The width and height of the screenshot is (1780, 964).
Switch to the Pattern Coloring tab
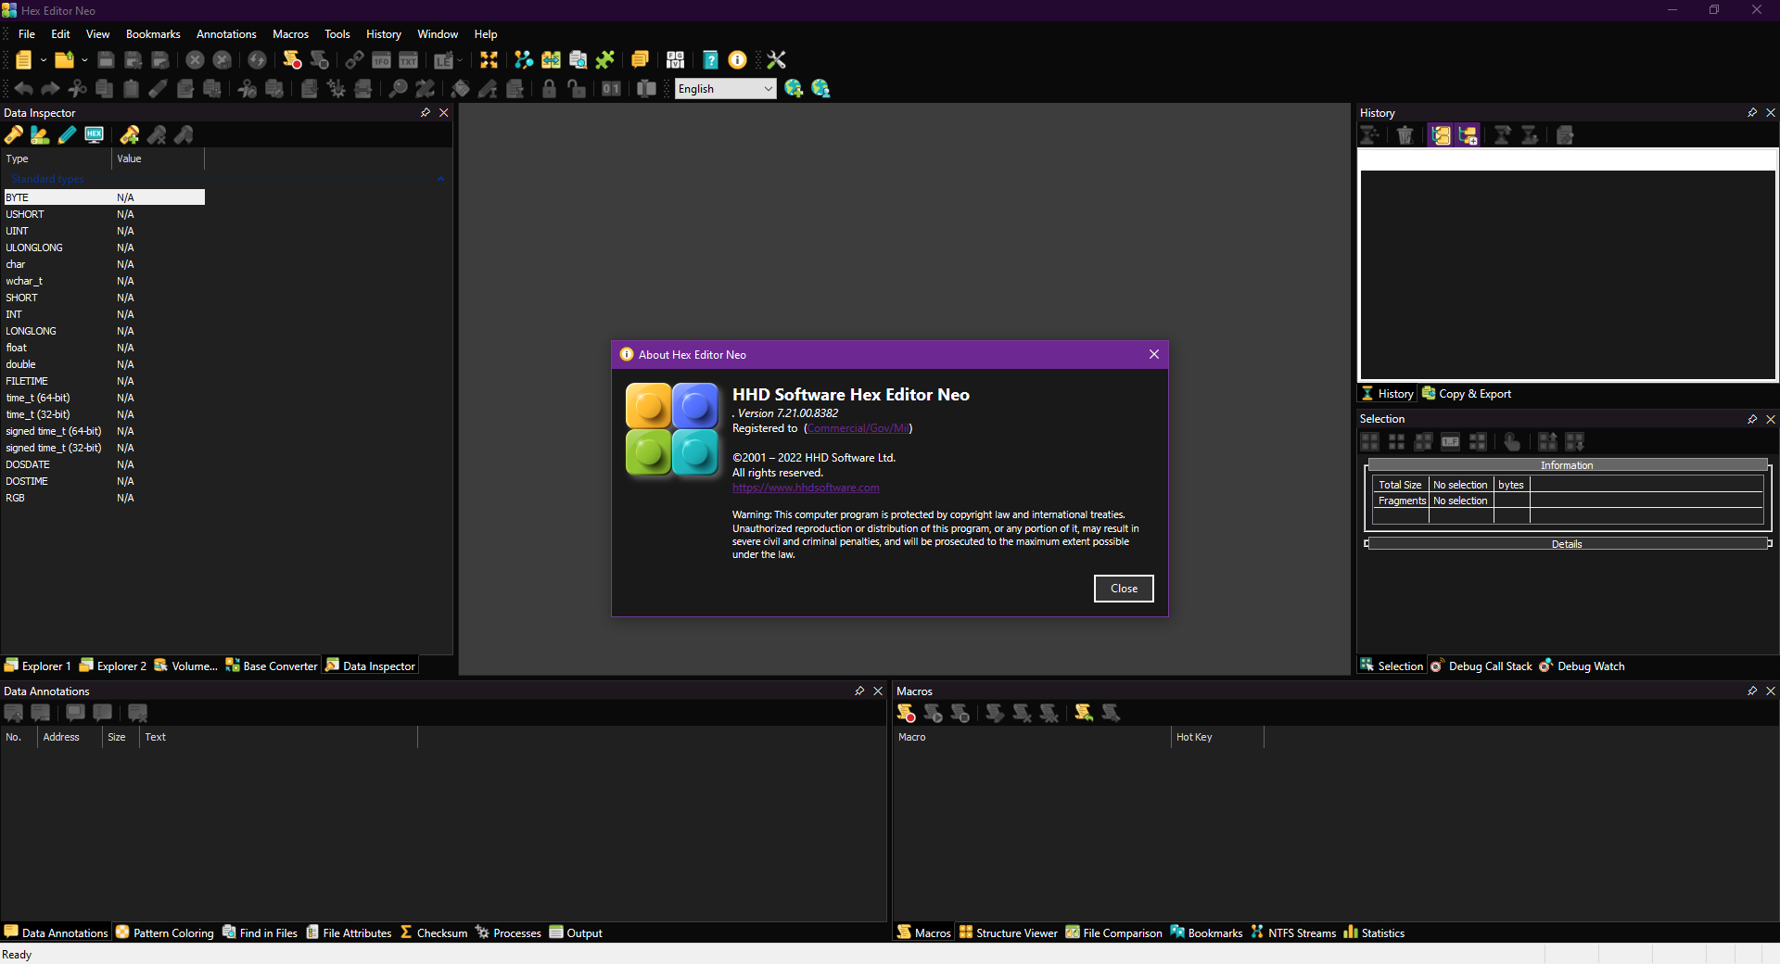164,932
